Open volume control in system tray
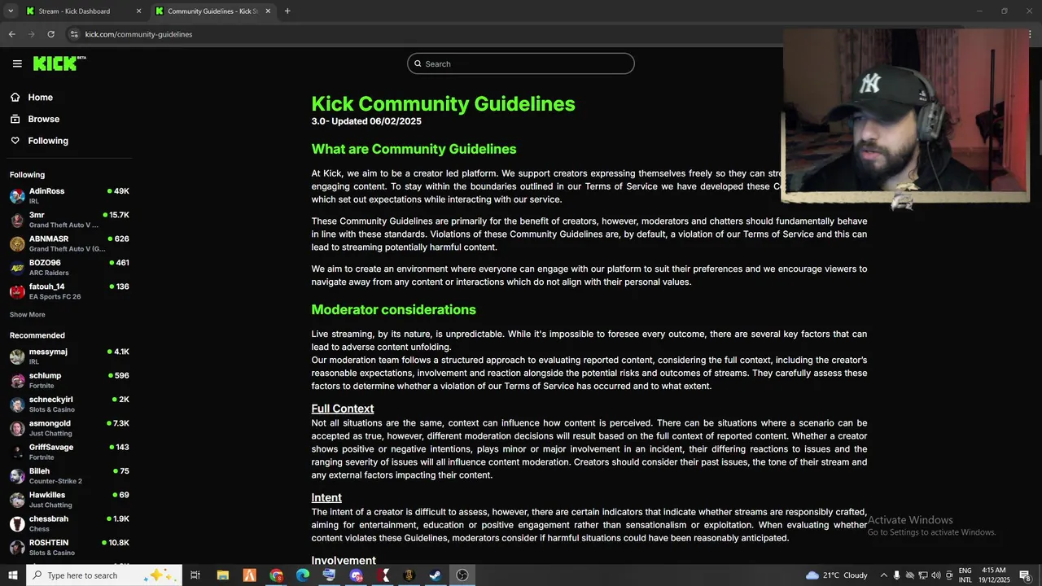1042x586 pixels. (936, 575)
